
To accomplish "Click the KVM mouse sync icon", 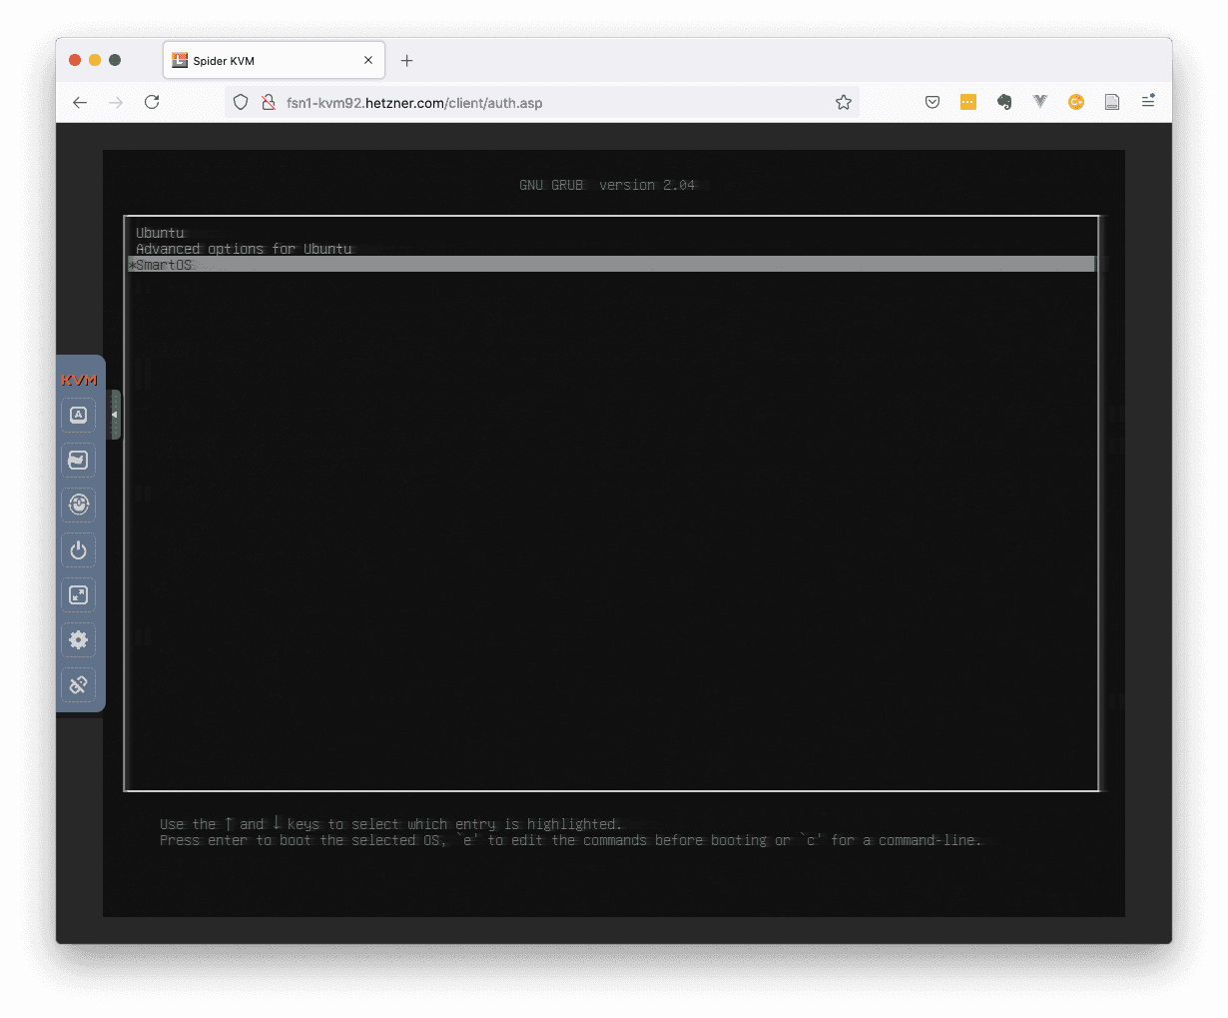I will 79,505.
